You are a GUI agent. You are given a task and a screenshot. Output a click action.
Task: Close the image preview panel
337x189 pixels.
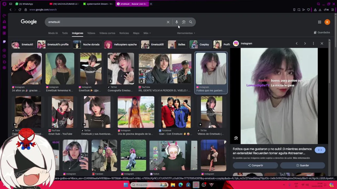(x=322, y=44)
